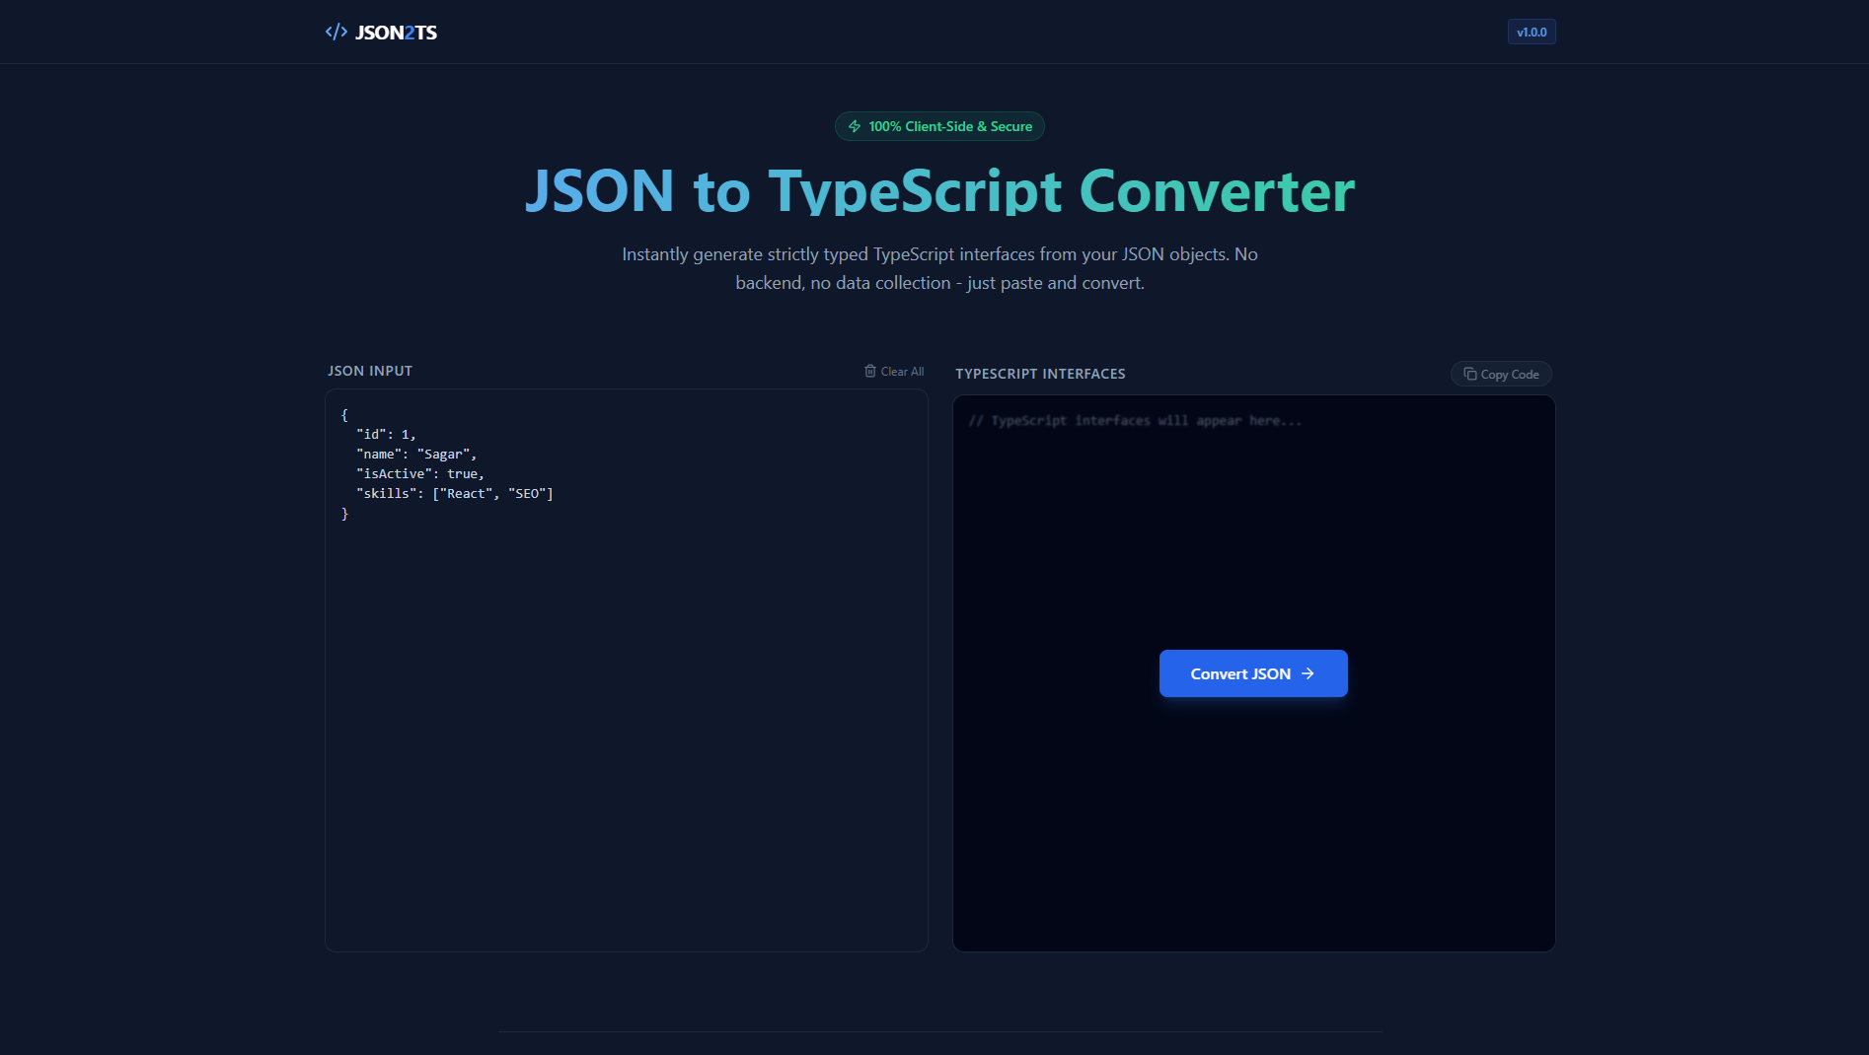The image size is (1869, 1055).
Task: Click the JSON to TypeScript Converter heading
Action: (939, 190)
